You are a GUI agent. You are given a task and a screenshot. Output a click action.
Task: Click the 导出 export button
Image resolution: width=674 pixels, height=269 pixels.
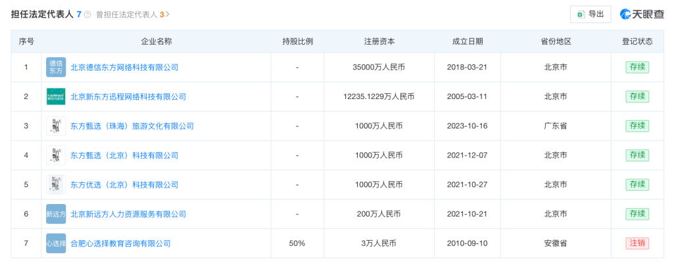pyautogui.click(x=590, y=14)
